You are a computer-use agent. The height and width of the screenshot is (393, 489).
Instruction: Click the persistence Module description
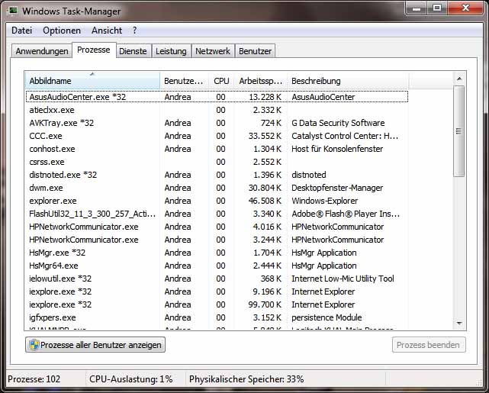coord(327,317)
